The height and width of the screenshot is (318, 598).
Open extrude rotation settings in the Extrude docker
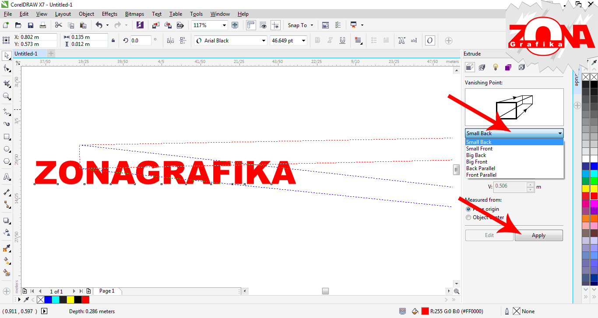pyautogui.click(x=482, y=67)
